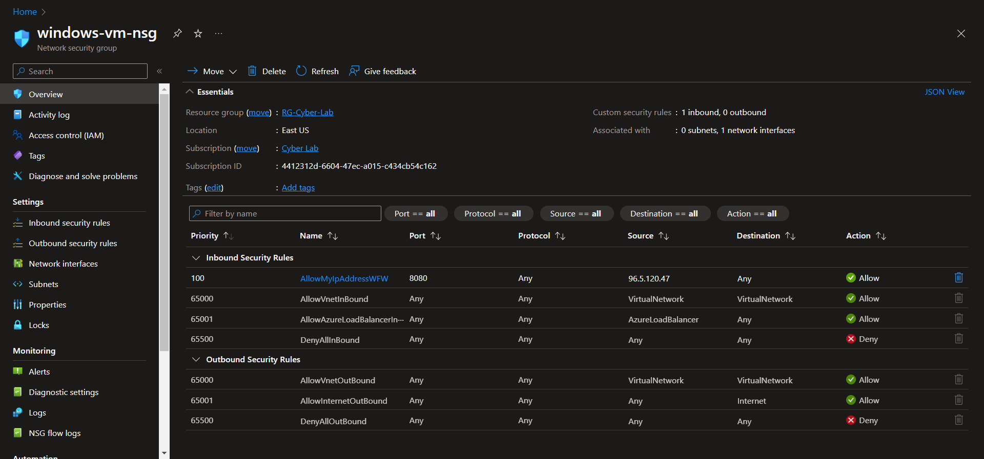Open JSON View
The width and height of the screenshot is (984, 459).
click(945, 92)
